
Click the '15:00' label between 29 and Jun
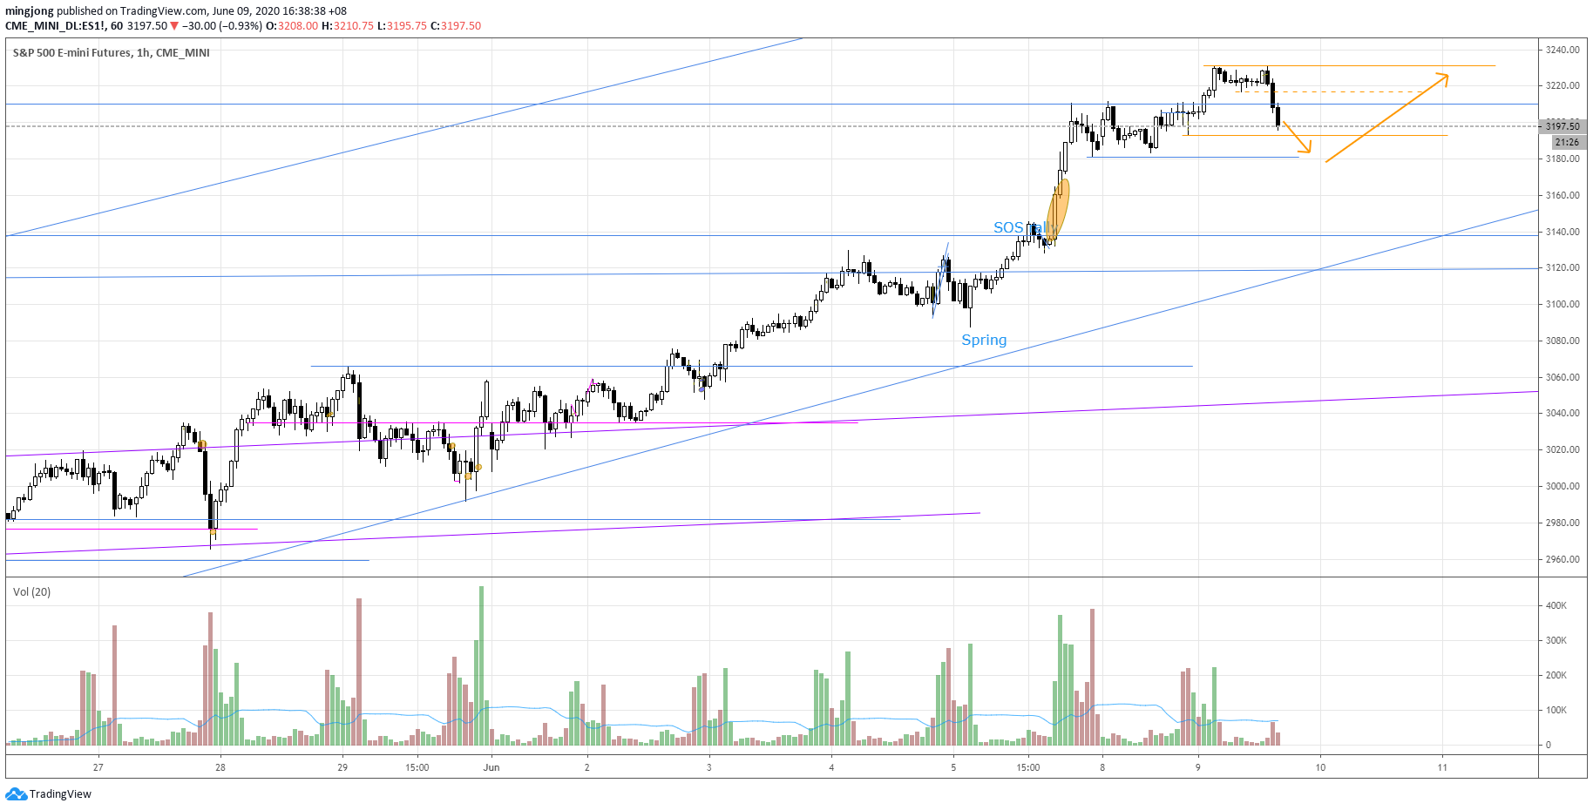coord(417,768)
